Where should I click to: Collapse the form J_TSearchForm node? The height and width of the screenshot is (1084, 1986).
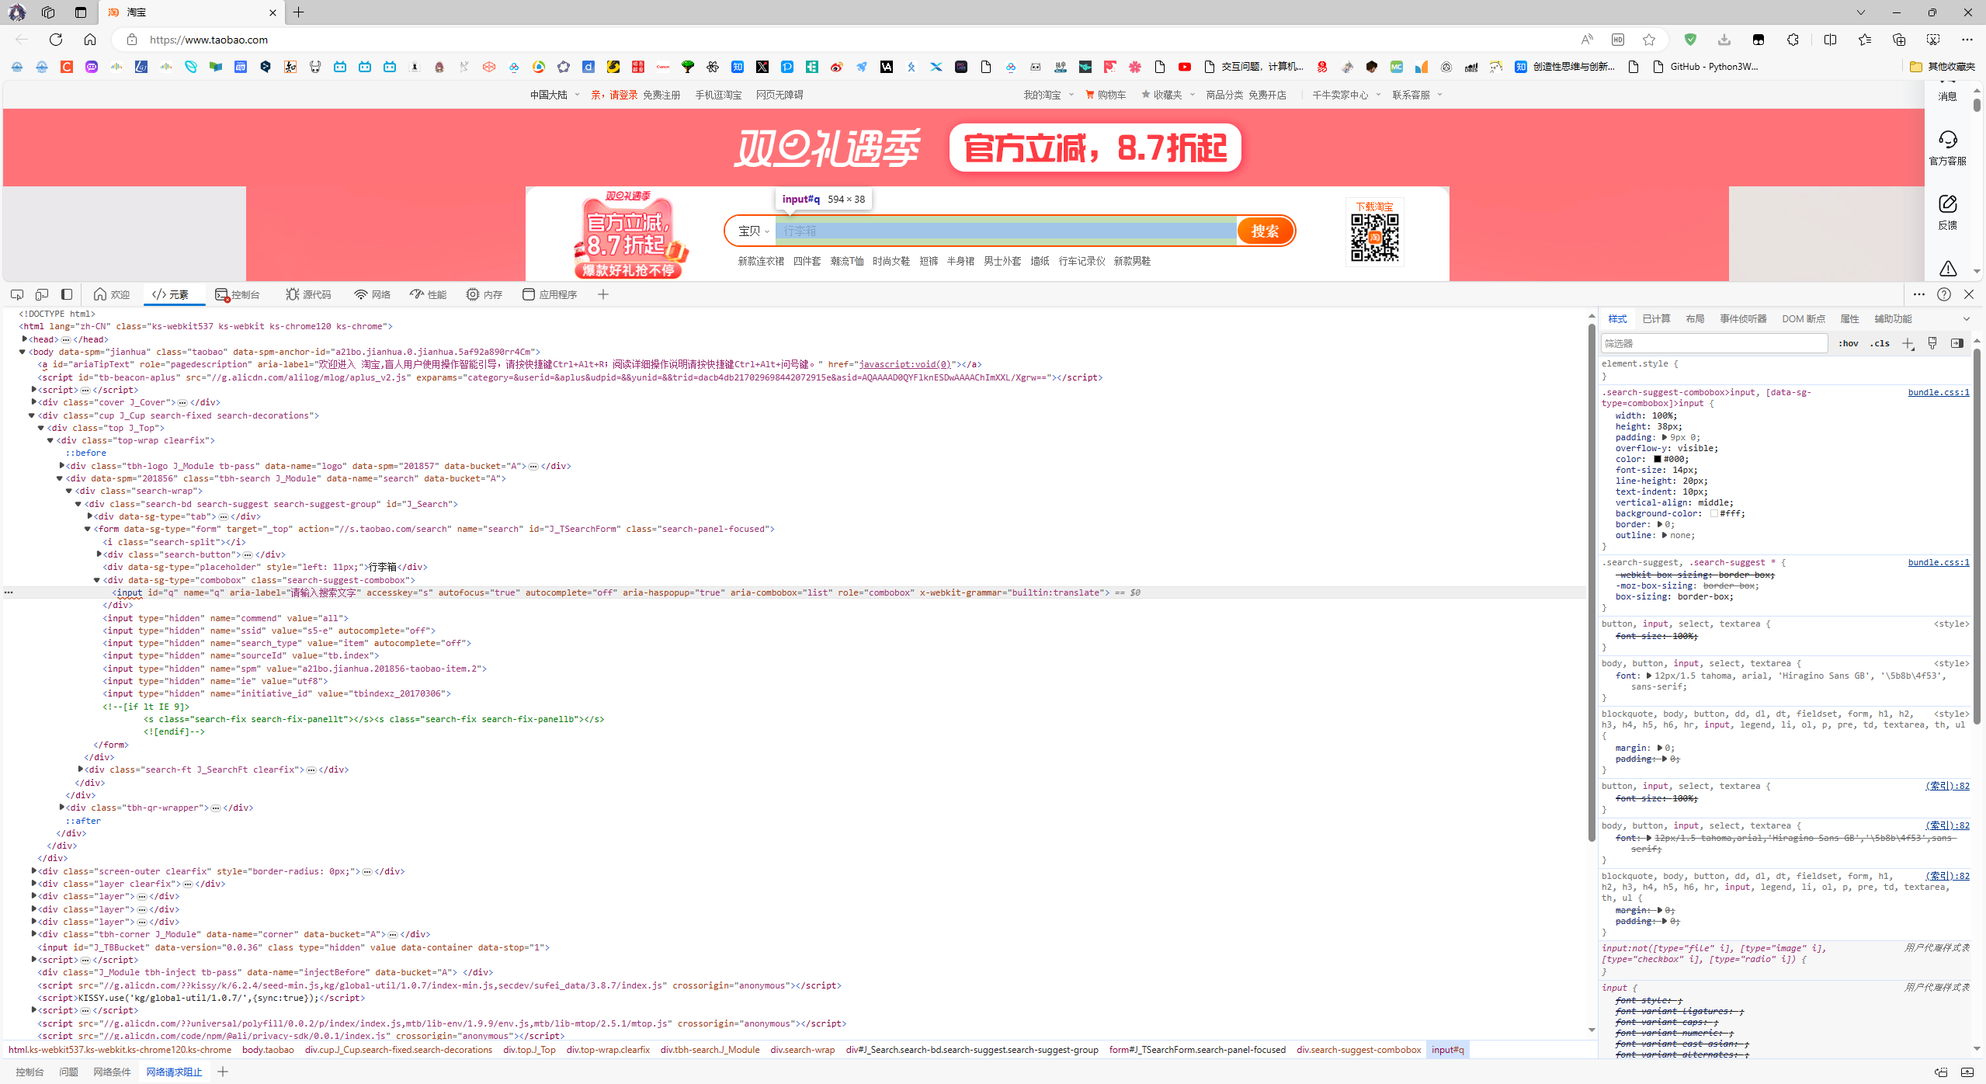point(88,530)
